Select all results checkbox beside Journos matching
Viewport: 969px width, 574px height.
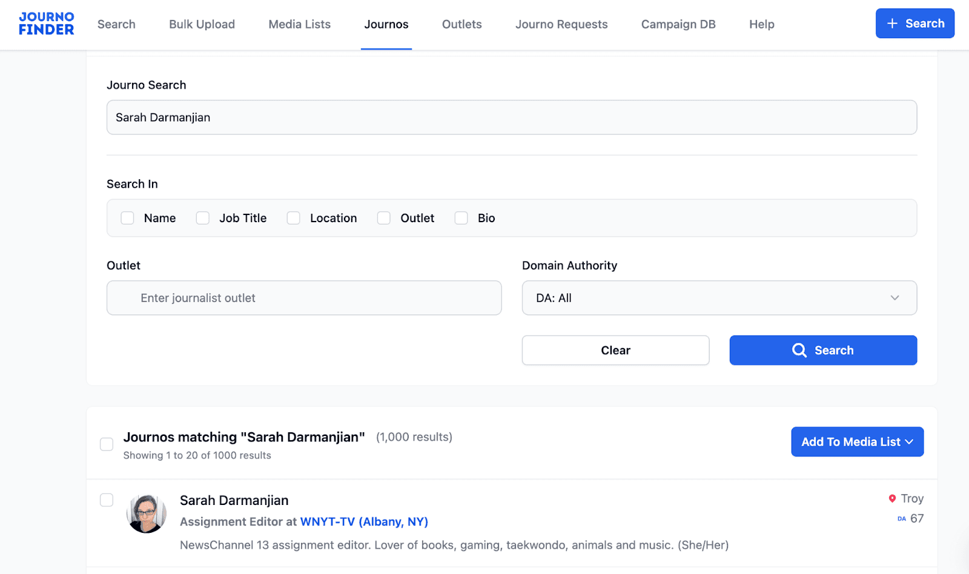(107, 444)
